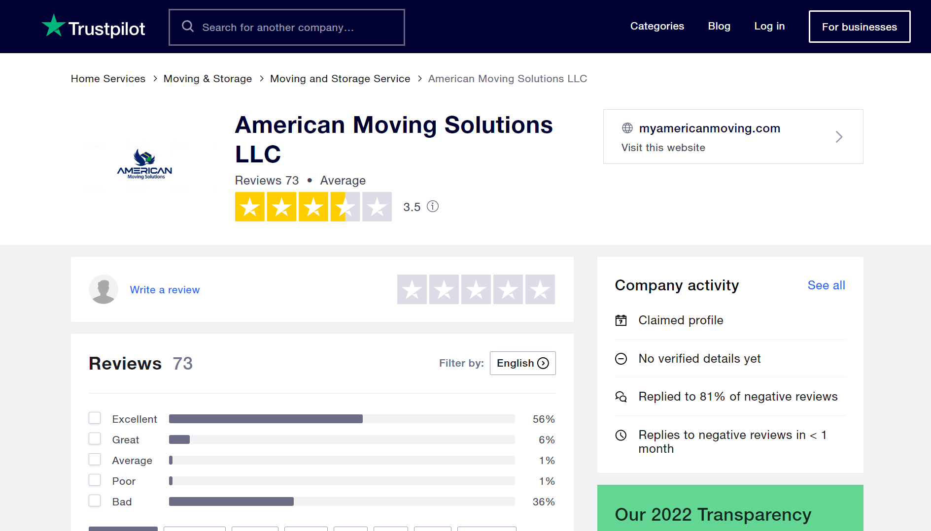The width and height of the screenshot is (931, 531).
Task: Tick the Great rating checkbox
Action: 95,439
